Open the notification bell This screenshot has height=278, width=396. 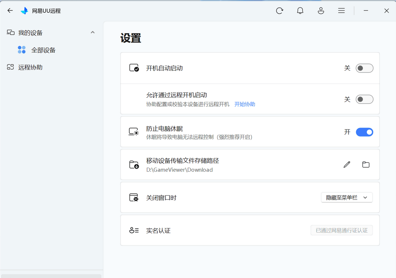(x=300, y=11)
